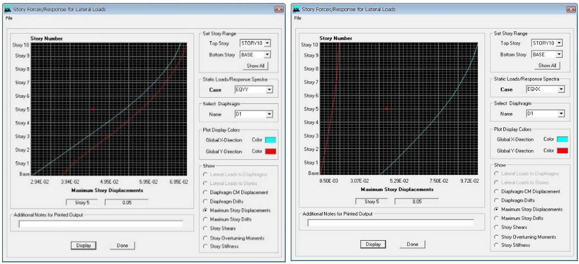Viewport: 579px width, 264px height.
Task: Click the 3.07E-02 axis value
Action: click(x=359, y=181)
